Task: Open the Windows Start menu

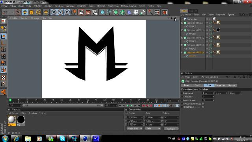Action: 5,138
